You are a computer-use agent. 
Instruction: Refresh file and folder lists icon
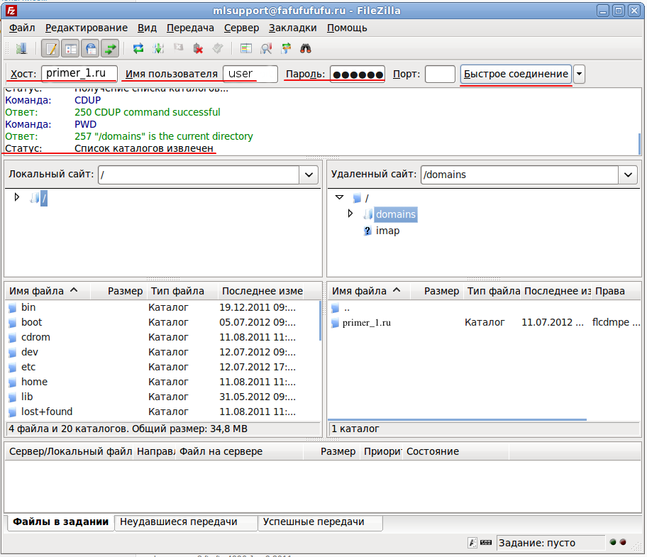[x=138, y=49]
